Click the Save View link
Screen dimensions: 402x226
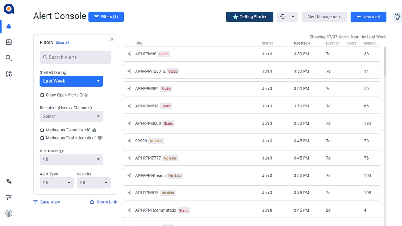[50, 202]
